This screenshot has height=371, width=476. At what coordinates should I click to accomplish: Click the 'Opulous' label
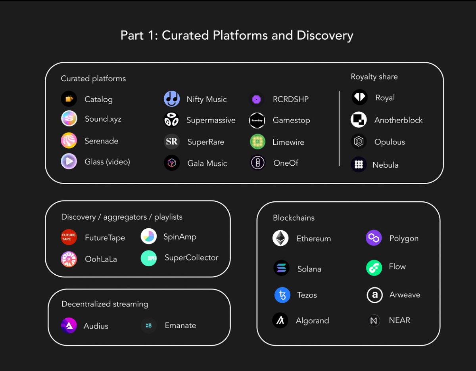390,142
